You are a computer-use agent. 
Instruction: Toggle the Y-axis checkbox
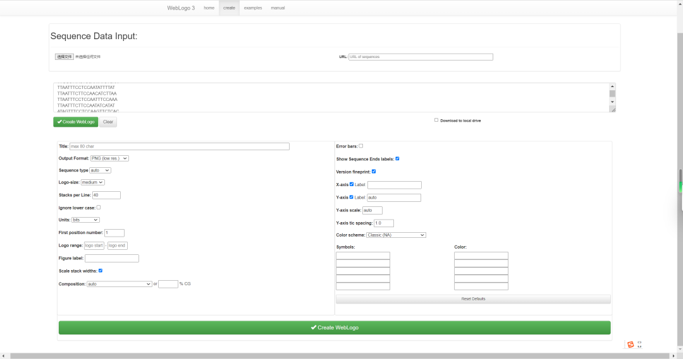coord(352,197)
